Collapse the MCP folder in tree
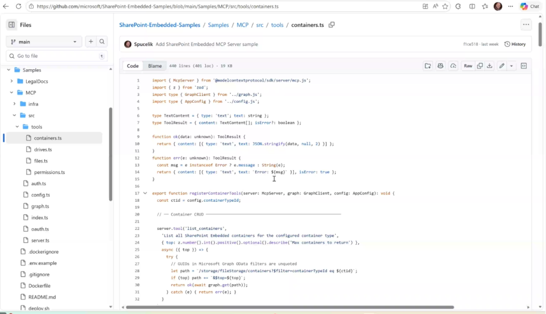The image size is (546, 314). (12, 93)
